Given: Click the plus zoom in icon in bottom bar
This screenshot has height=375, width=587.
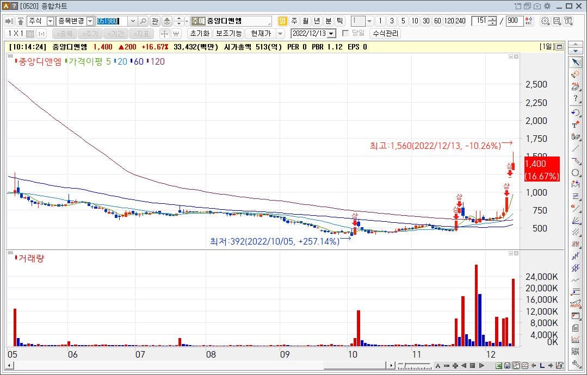Looking at the screenshot, I should point(455,365).
